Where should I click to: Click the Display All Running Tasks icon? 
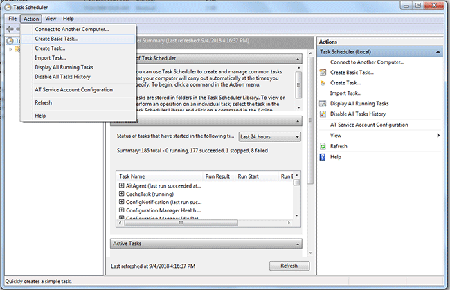click(323, 104)
